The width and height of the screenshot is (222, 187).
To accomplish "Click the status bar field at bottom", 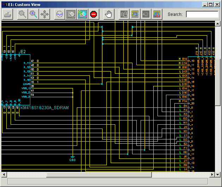I will 107,181.
